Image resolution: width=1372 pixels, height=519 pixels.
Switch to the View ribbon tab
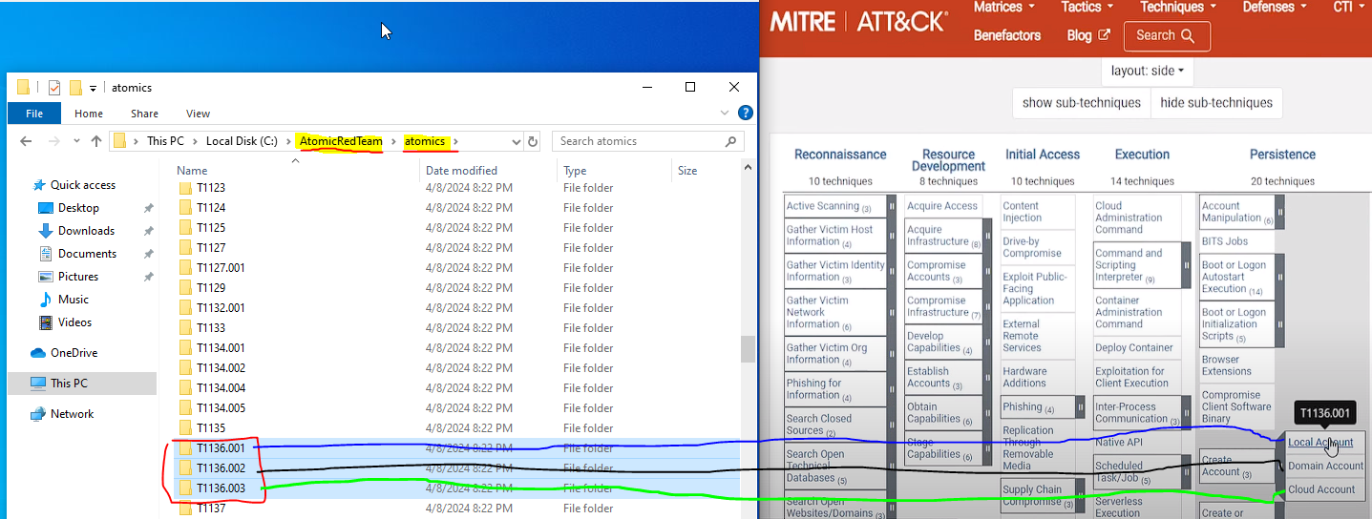tap(198, 114)
